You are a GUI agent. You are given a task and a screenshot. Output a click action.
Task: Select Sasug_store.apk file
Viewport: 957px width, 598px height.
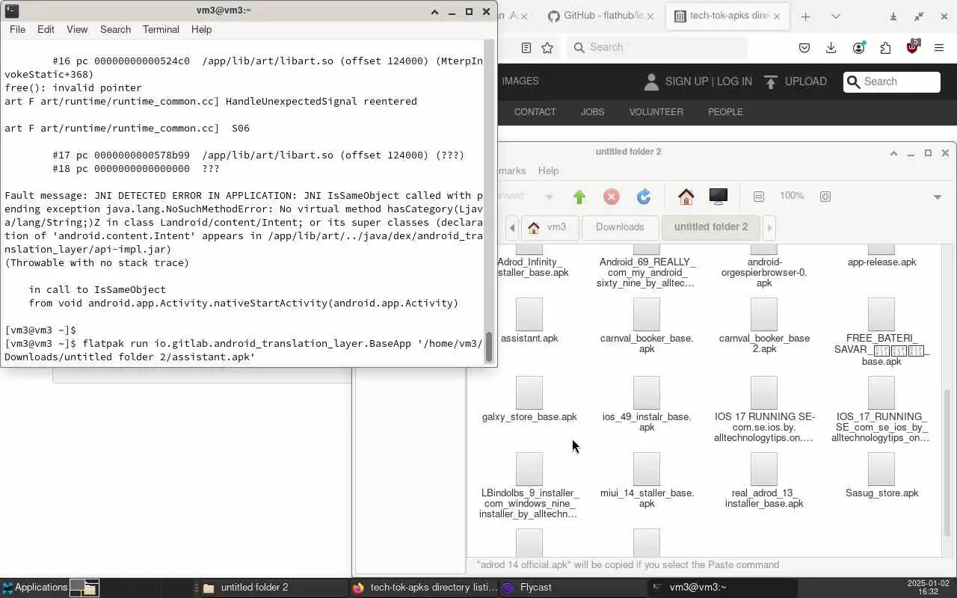(x=881, y=476)
